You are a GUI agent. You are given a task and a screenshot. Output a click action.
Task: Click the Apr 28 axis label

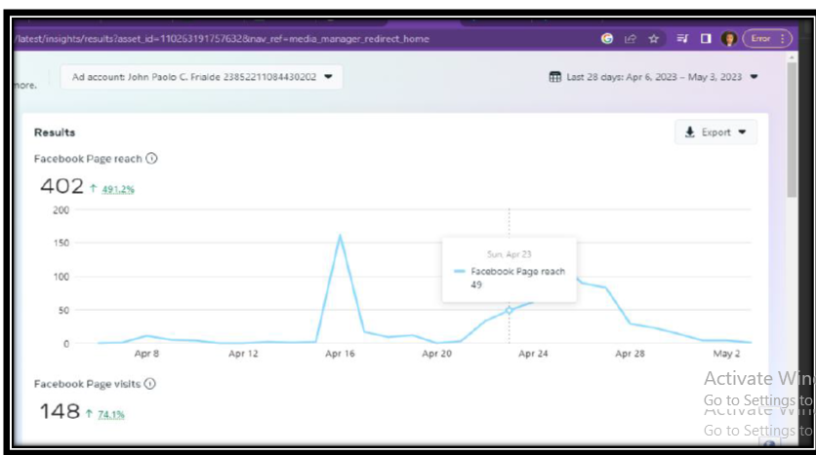[630, 354]
